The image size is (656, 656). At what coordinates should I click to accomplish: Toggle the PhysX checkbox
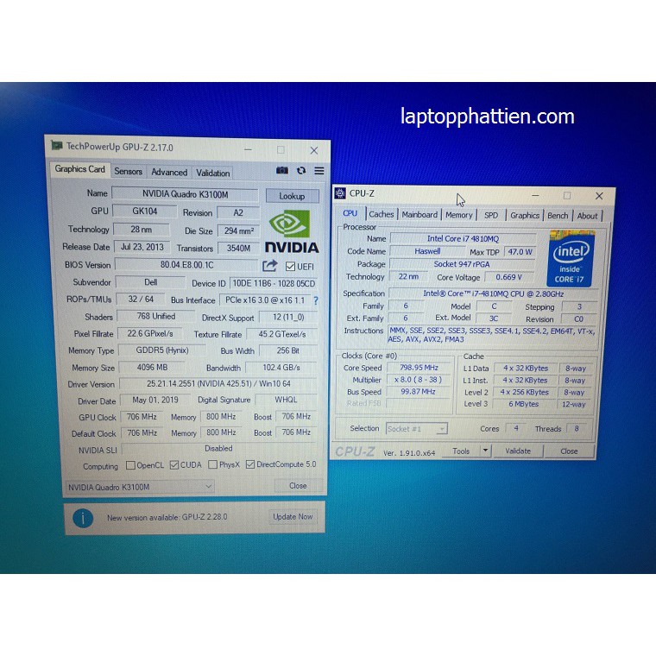(212, 464)
